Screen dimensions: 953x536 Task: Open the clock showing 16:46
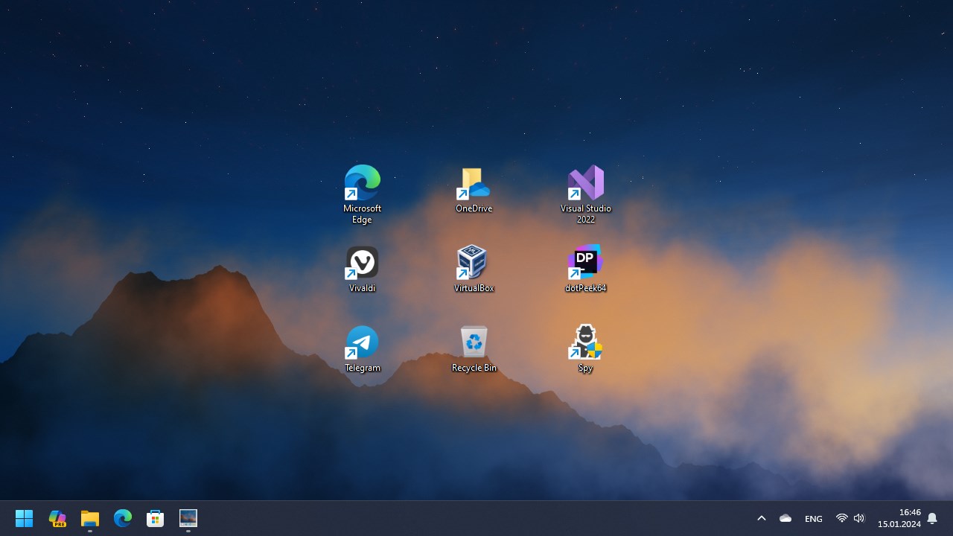(899, 518)
